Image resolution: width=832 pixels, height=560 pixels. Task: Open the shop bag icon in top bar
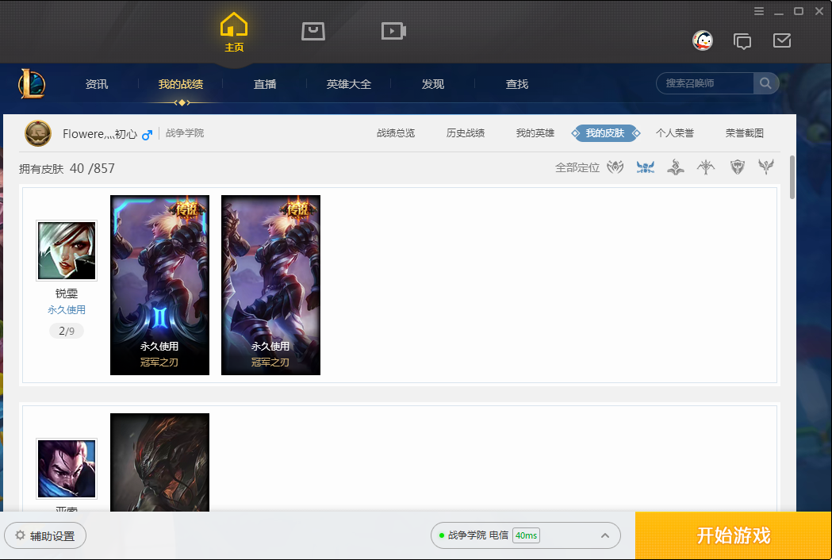click(x=313, y=31)
